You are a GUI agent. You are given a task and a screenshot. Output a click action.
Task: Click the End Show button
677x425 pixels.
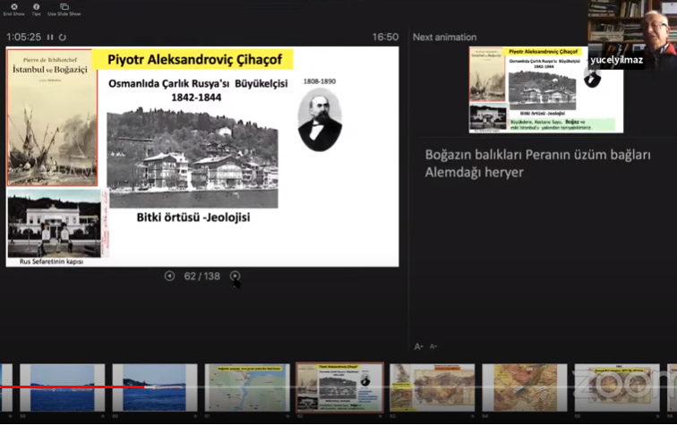point(13,10)
